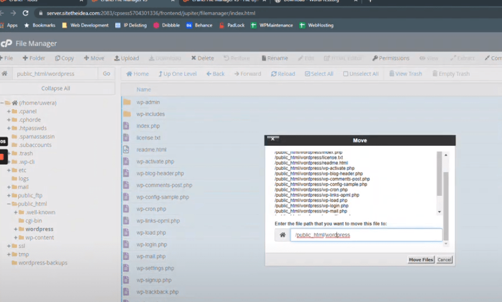Expand the etc folder in tree
Viewport: 502px width, 302px height.
[x=9, y=170]
